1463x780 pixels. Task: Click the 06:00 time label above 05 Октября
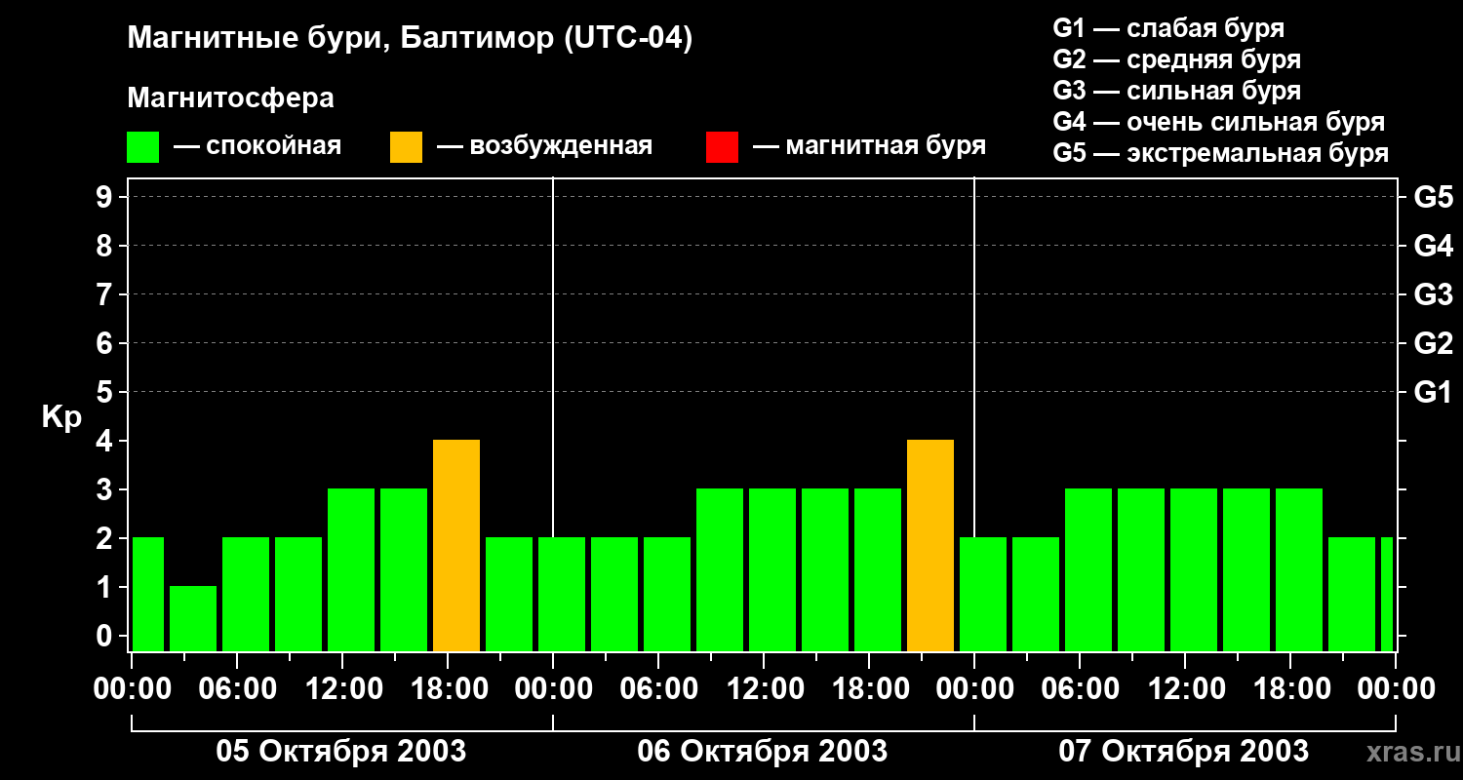click(x=237, y=688)
